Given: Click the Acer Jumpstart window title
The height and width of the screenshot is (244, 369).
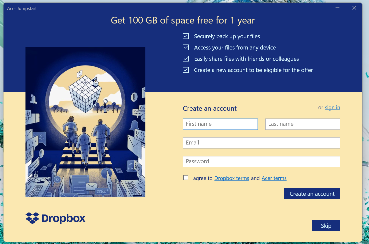Looking at the screenshot, I should click(x=22, y=8).
